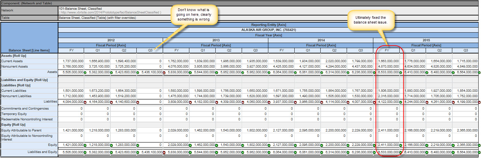Click green check icon beside 2015 Q3 Assets total
Image resolution: width=482 pixels, height=158 pixels.
click(x=479, y=72)
